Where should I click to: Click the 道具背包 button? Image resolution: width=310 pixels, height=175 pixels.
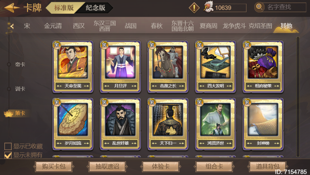click(x=267, y=166)
